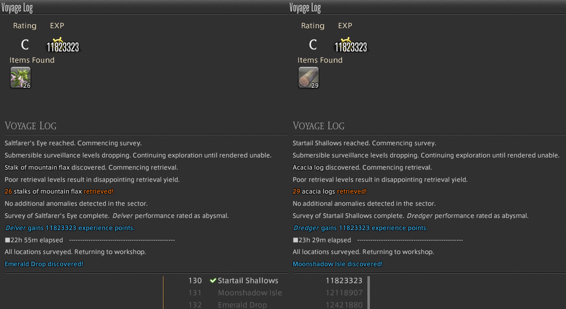This screenshot has height=309, width=566.
Task: Click the number 131 in the sector list
Action: coord(195,293)
